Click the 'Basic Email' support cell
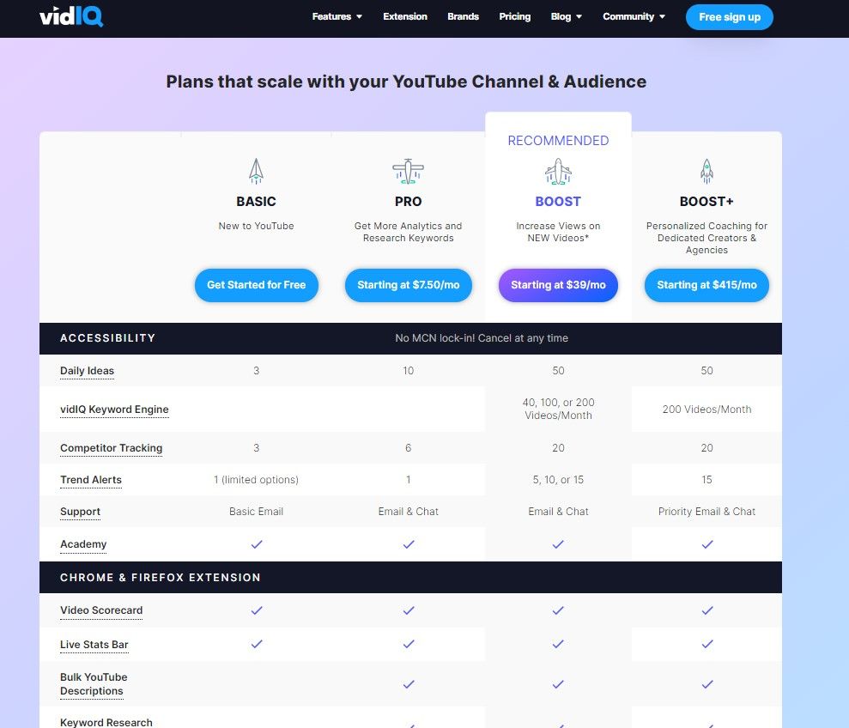This screenshot has height=728, width=849. pos(256,512)
